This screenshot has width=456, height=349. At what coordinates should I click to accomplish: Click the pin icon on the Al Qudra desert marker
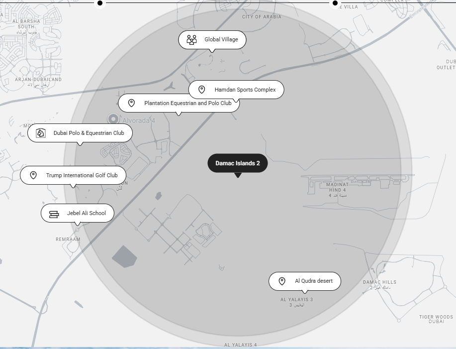(x=282, y=281)
